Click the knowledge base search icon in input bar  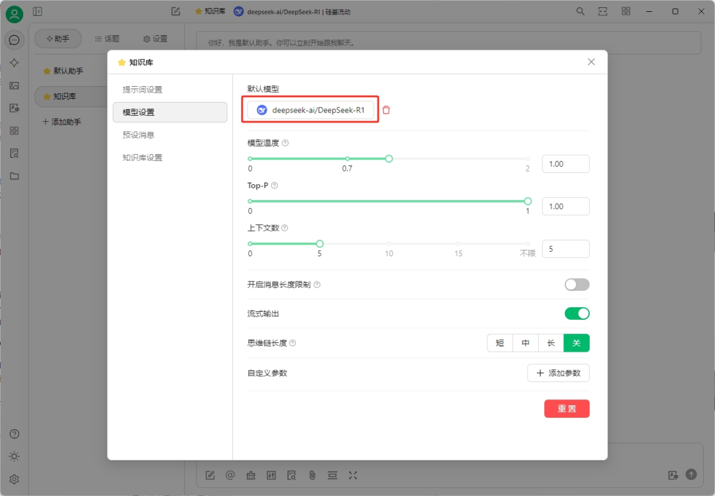coord(292,475)
